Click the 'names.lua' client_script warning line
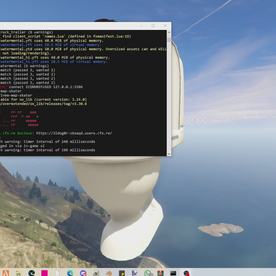 pos(65,36)
